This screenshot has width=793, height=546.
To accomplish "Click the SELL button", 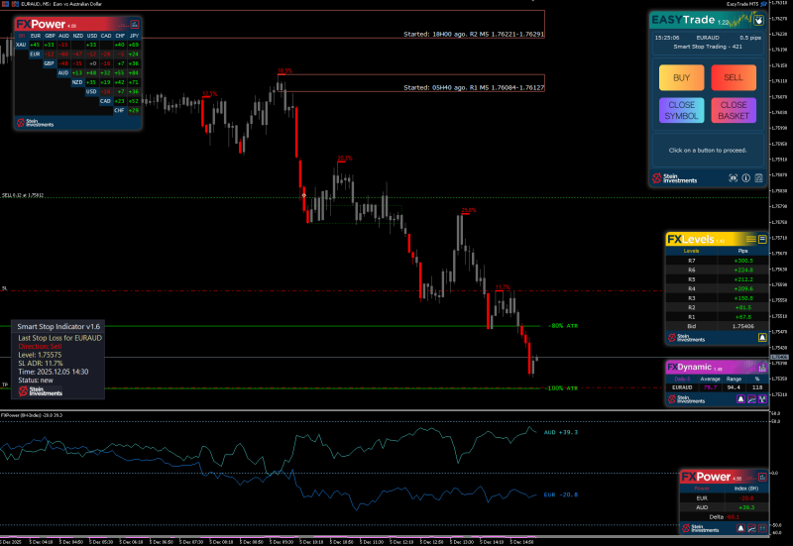I will [x=734, y=77].
